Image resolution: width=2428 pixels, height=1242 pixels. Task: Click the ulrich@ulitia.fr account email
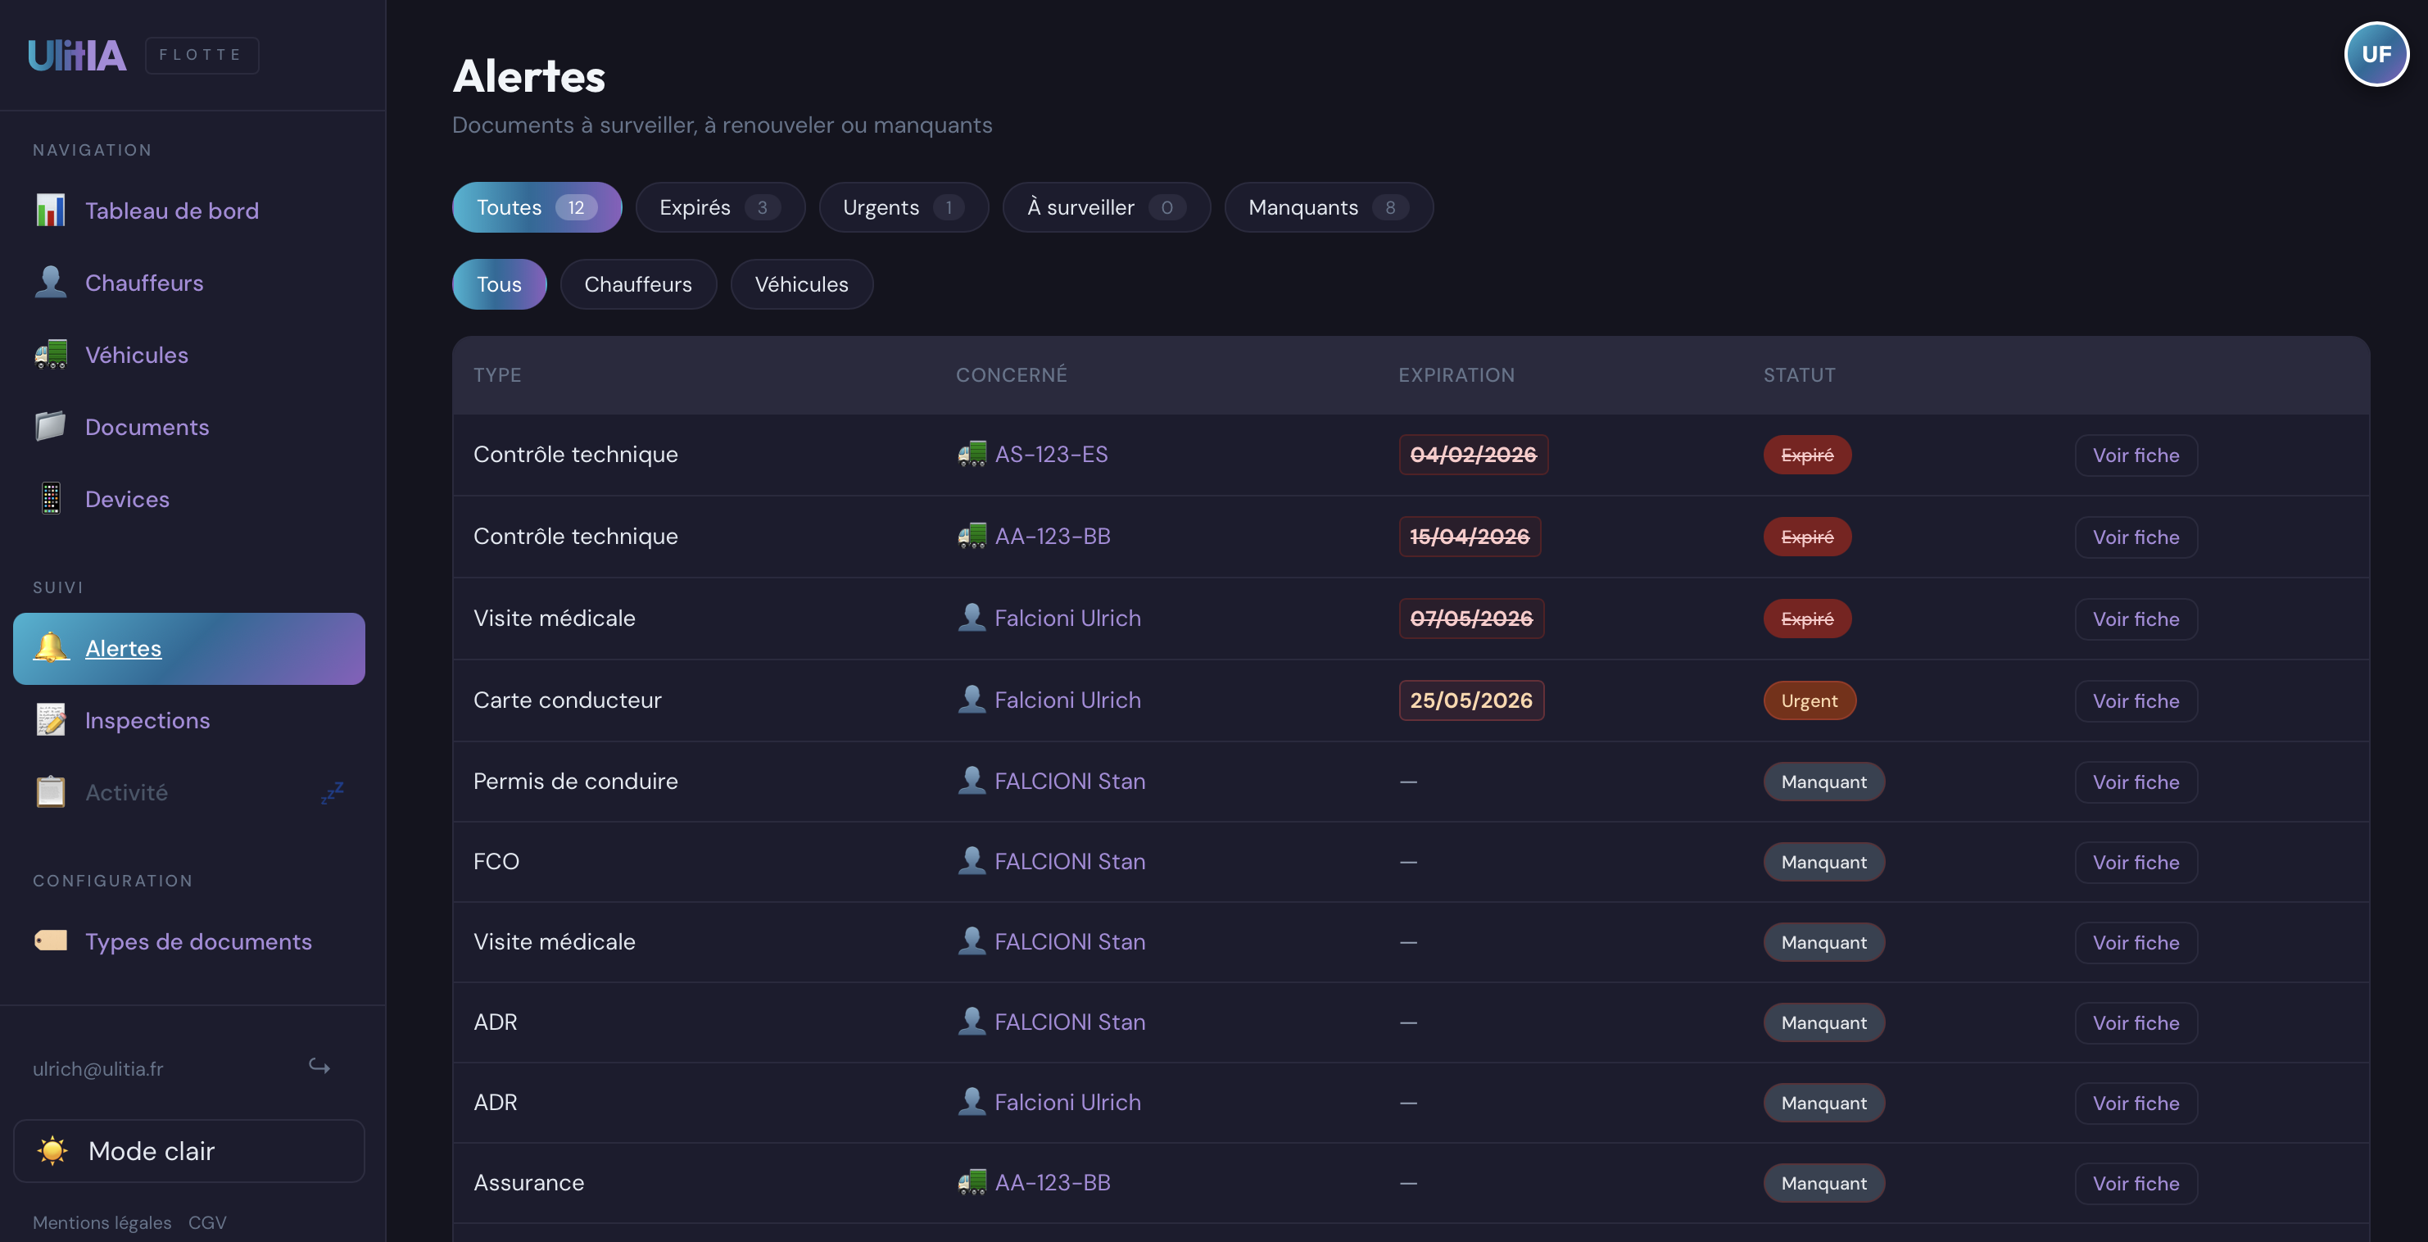pyautogui.click(x=98, y=1068)
